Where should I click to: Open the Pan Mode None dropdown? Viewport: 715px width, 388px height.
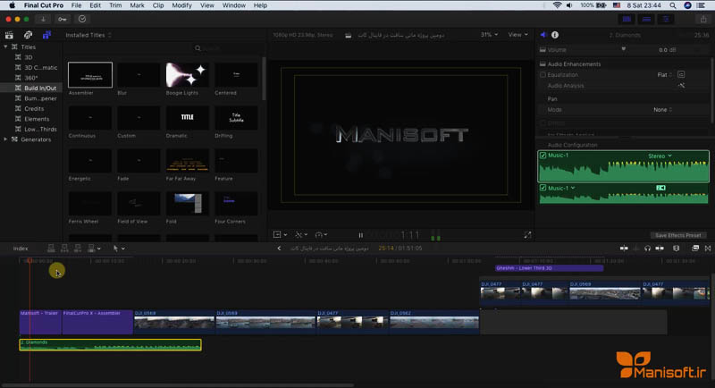point(662,110)
